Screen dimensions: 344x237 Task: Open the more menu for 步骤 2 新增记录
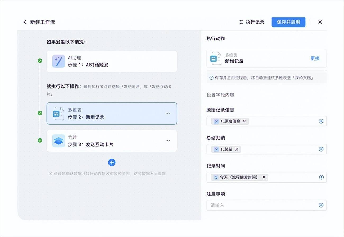point(168,113)
